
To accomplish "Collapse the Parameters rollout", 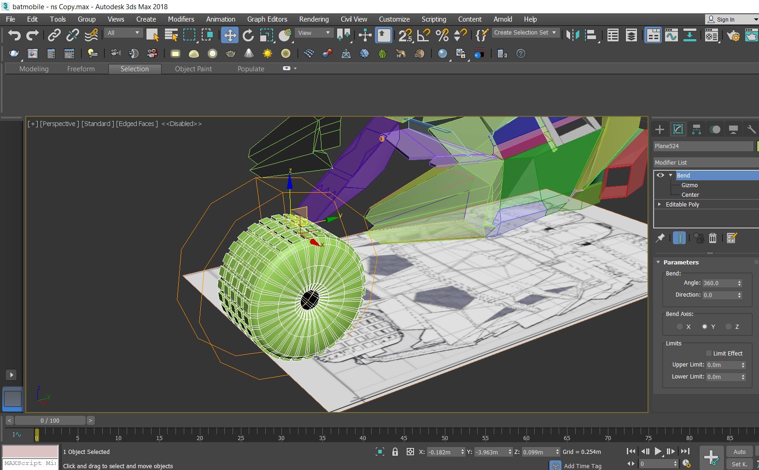I will click(658, 262).
